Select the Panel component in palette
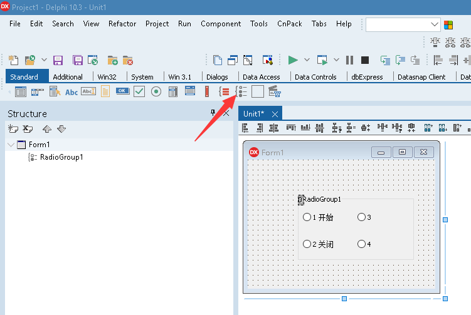The image size is (471, 315). [258, 91]
